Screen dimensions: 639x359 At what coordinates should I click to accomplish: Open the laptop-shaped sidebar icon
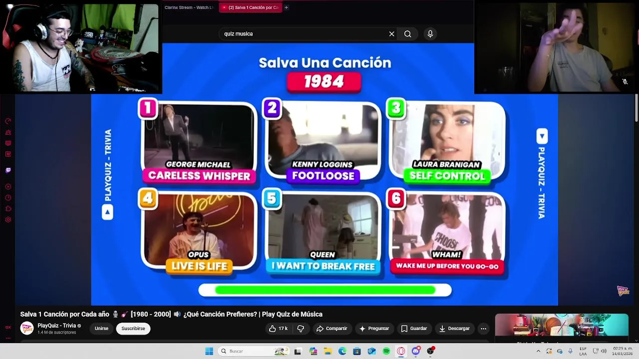pos(8,132)
